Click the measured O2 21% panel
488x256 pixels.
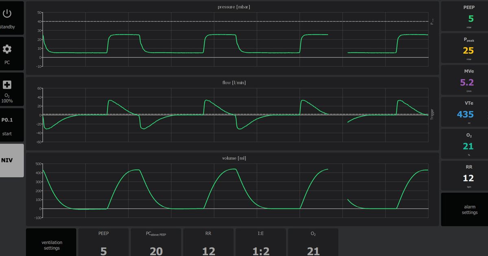click(464, 144)
